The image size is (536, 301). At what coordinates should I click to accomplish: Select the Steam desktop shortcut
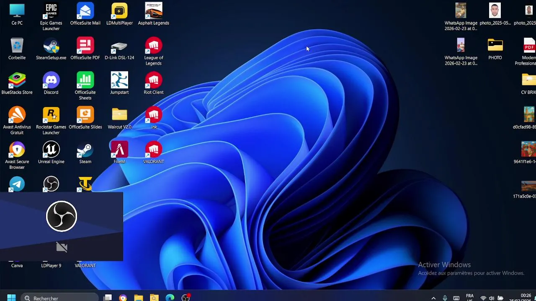click(85, 153)
